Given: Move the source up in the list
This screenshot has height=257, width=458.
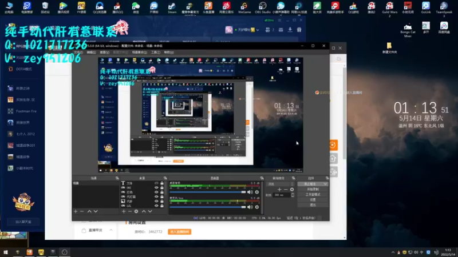Looking at the screenshot, I should 144,211.
